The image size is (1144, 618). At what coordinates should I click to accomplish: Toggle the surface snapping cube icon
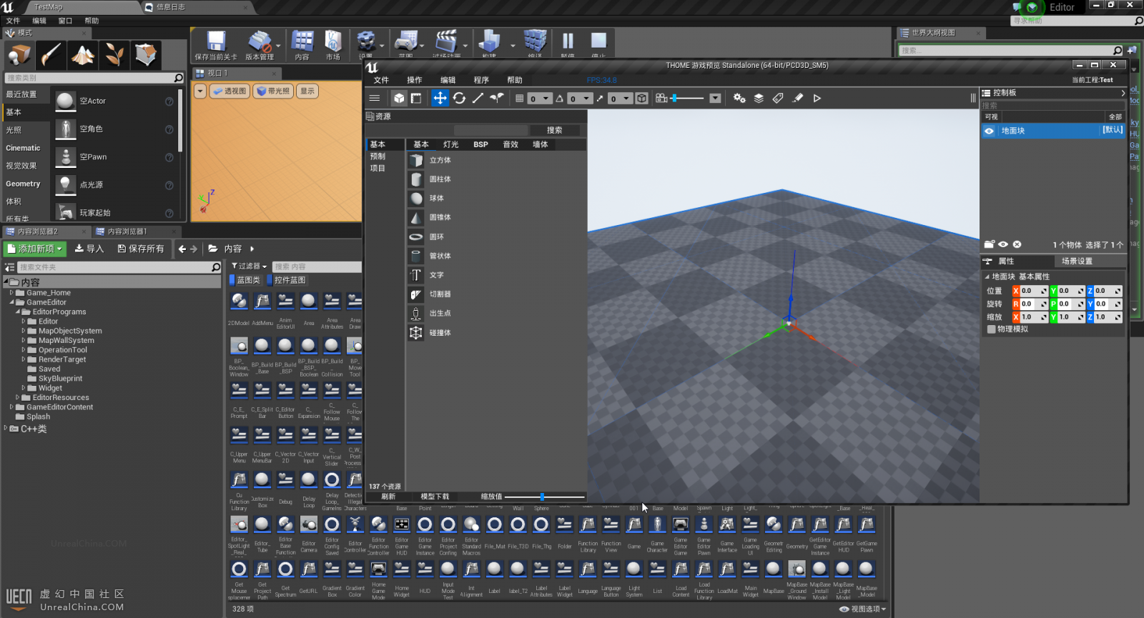pos(642,99)
